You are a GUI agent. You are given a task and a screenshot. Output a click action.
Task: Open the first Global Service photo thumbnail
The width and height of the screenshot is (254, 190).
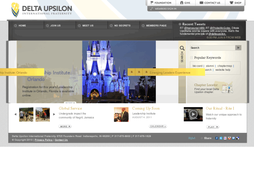point(26,114)
